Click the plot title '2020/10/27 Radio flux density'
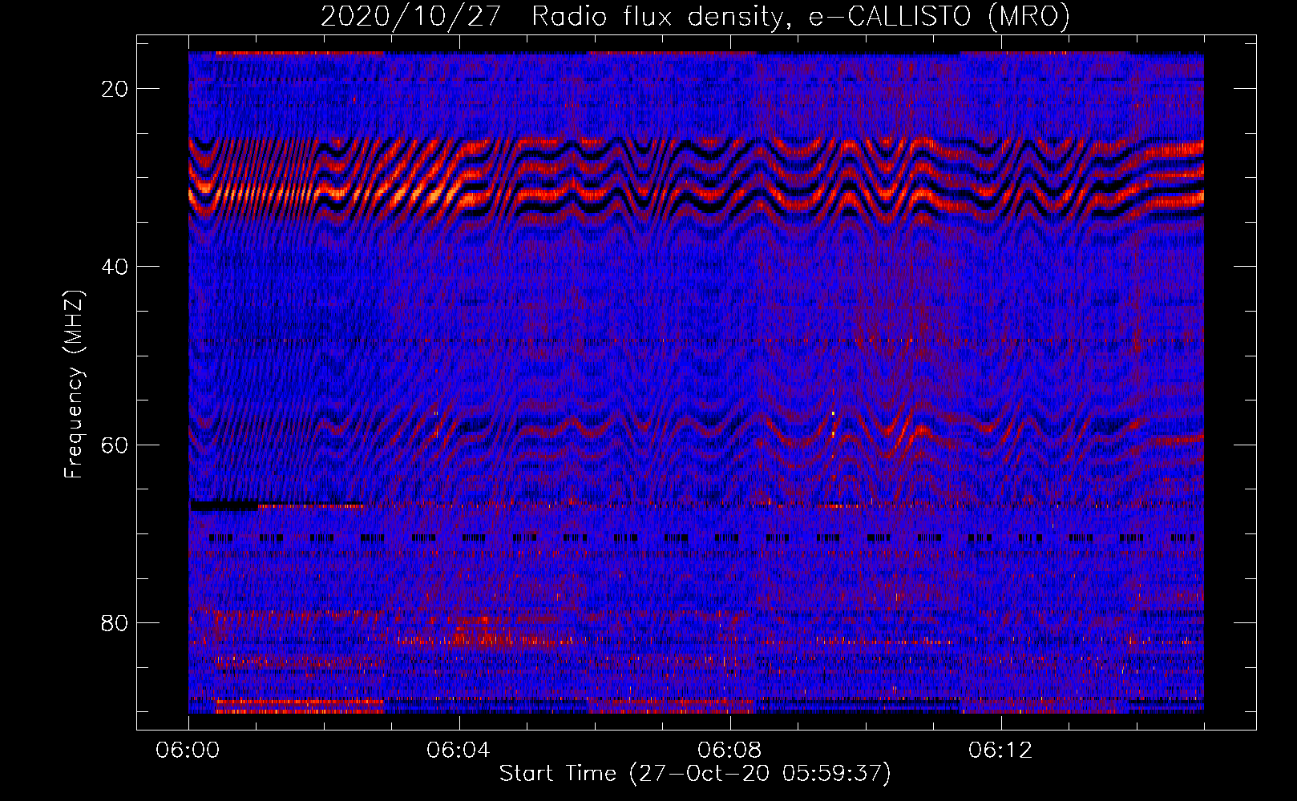 pyautogui.click(x=695, y=17)
